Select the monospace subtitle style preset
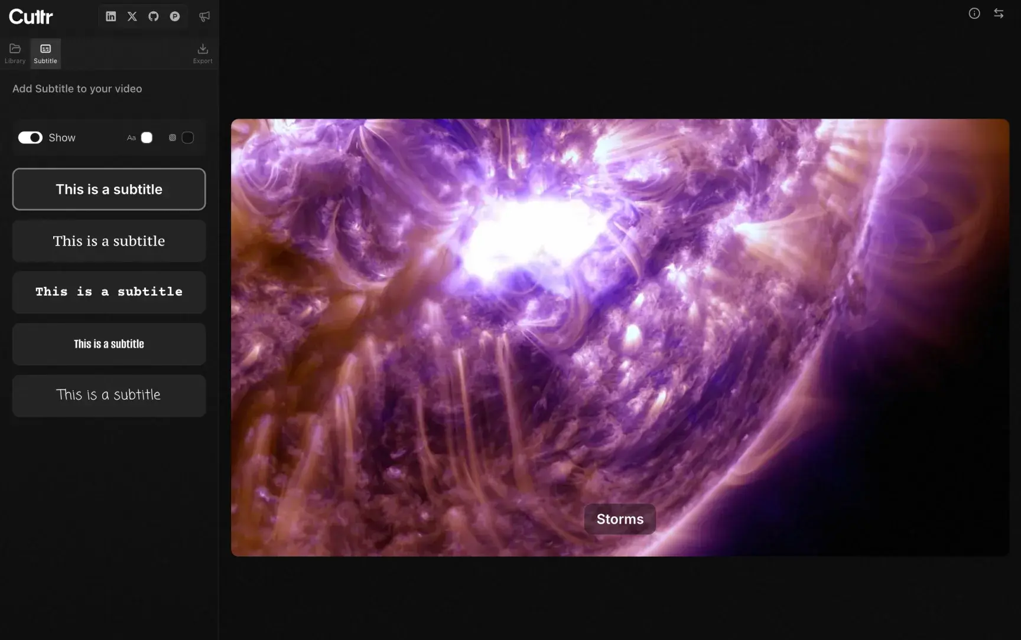This screenshot has width=1021, height=640. [x=109, y=292]
